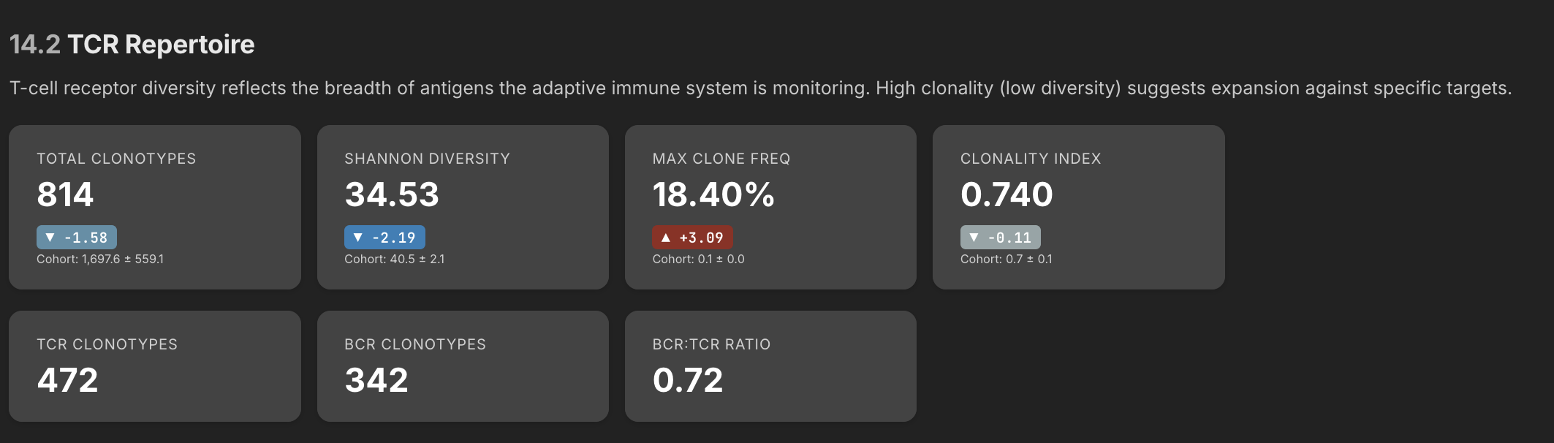Viewport: 1554px width, 443px height.
Task: Click the Shannon Diversity value 34.53
Action: [x=392, y=194]
